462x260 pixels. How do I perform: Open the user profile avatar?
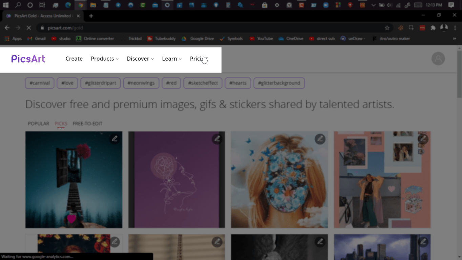pos(438,59)
